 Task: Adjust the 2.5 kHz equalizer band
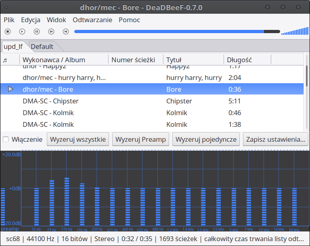(203, 207)
